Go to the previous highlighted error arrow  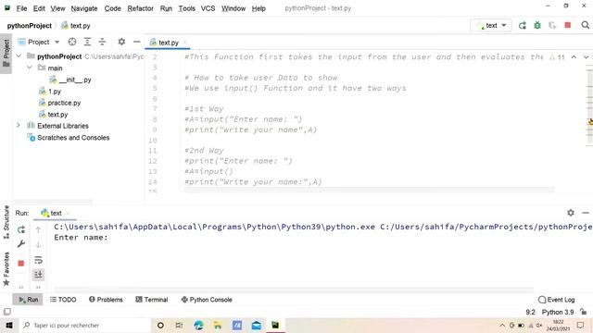574,57
